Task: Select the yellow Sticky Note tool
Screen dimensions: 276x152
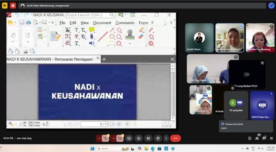Action: [x=92, y=29]
